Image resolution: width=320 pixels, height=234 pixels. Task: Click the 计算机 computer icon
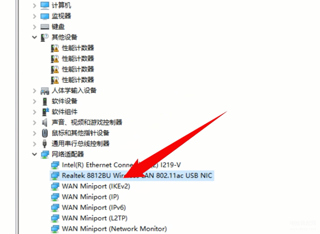point(45,5)
